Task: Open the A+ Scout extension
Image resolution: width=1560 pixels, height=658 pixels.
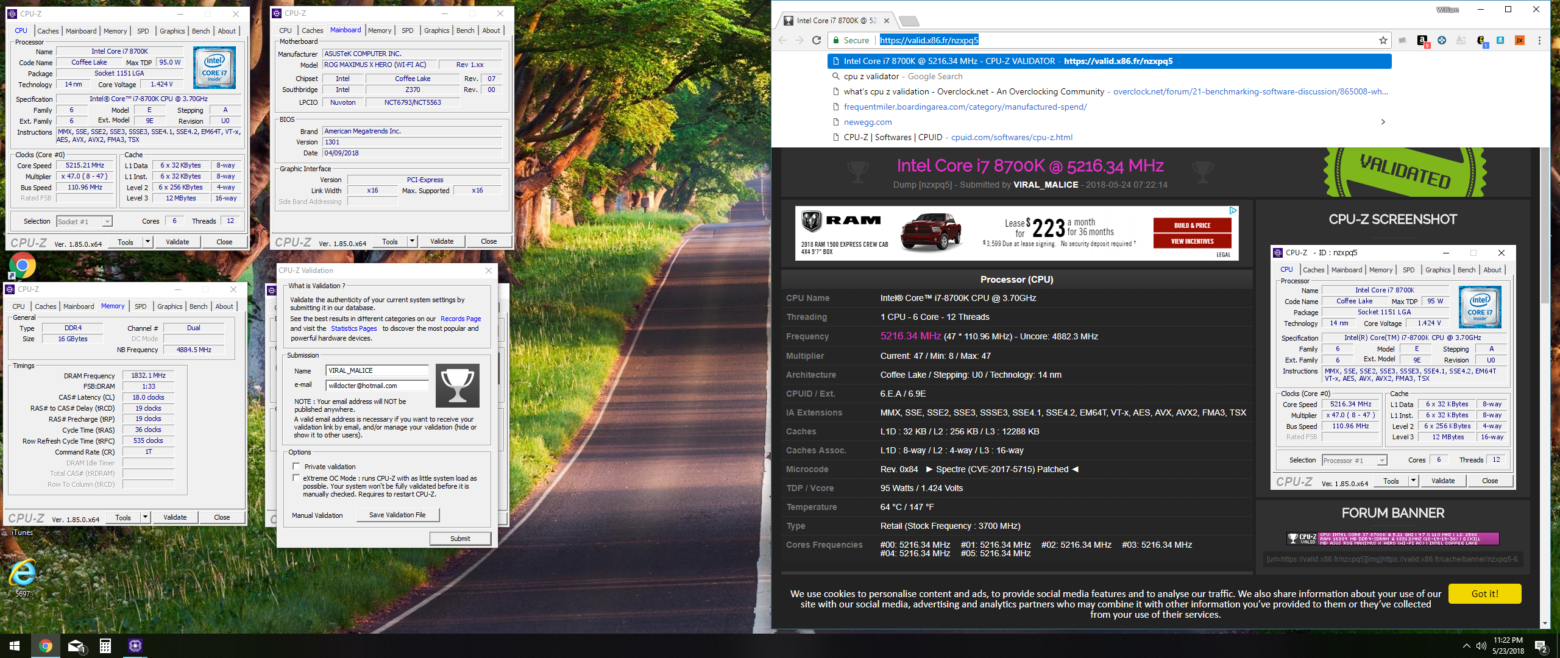Action: click(x=1461, y=40)
